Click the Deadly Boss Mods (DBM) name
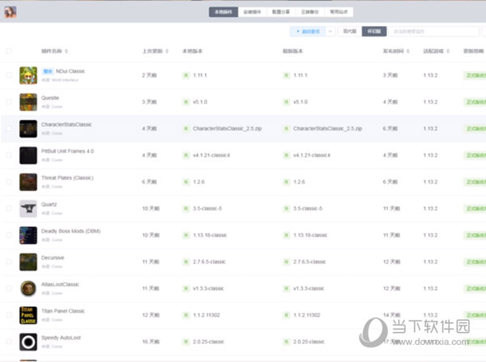This screenshot has height=362, width=486. click(71, 231)
